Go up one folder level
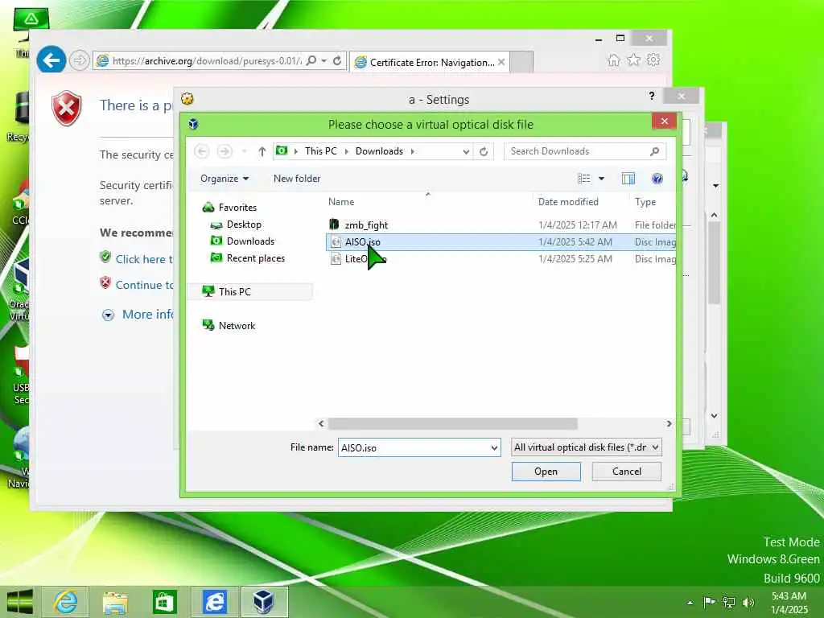Viewport: 824px width, 618px height. pyautogui.click(x=262, y=151)
